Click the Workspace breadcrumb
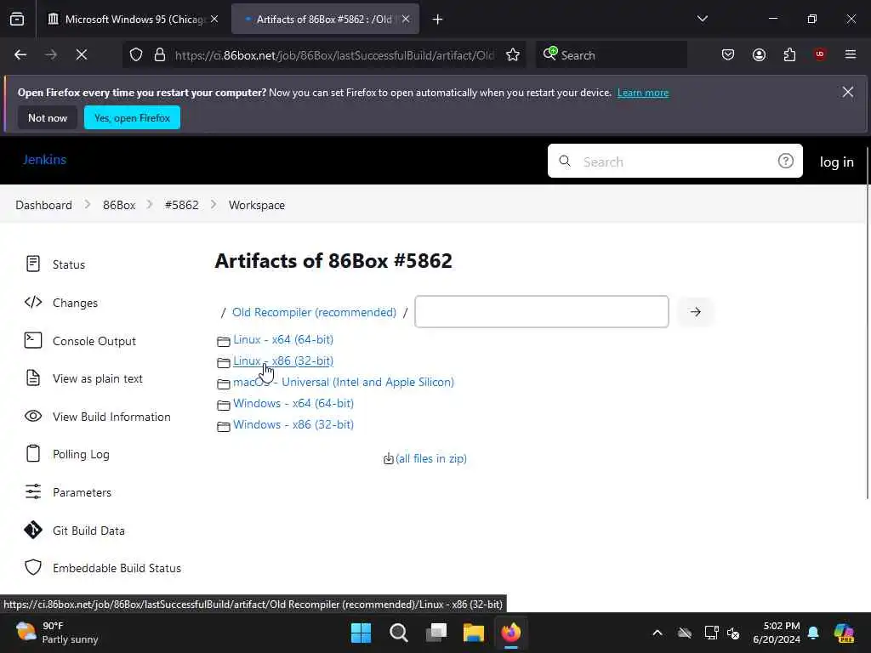 (257, 205)
